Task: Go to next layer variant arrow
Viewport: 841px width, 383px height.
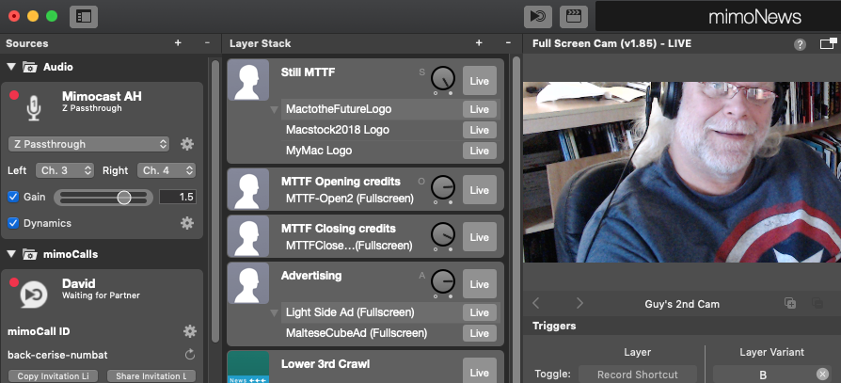Action: pyautogui.click(x=579, y=304)
